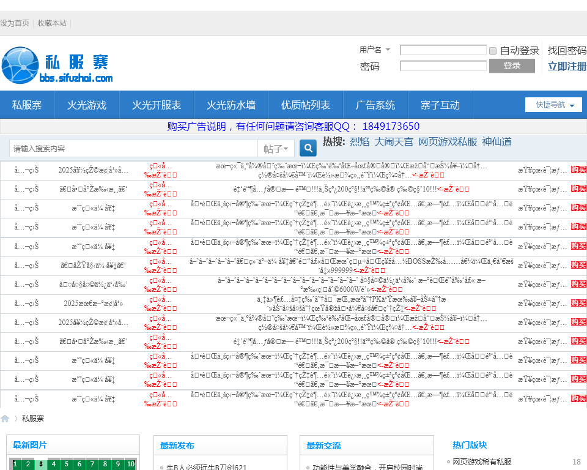This screenshot has width=587, height=470.
Task: Click the 请输入搜索内容 search box
Action: (134, 149)
